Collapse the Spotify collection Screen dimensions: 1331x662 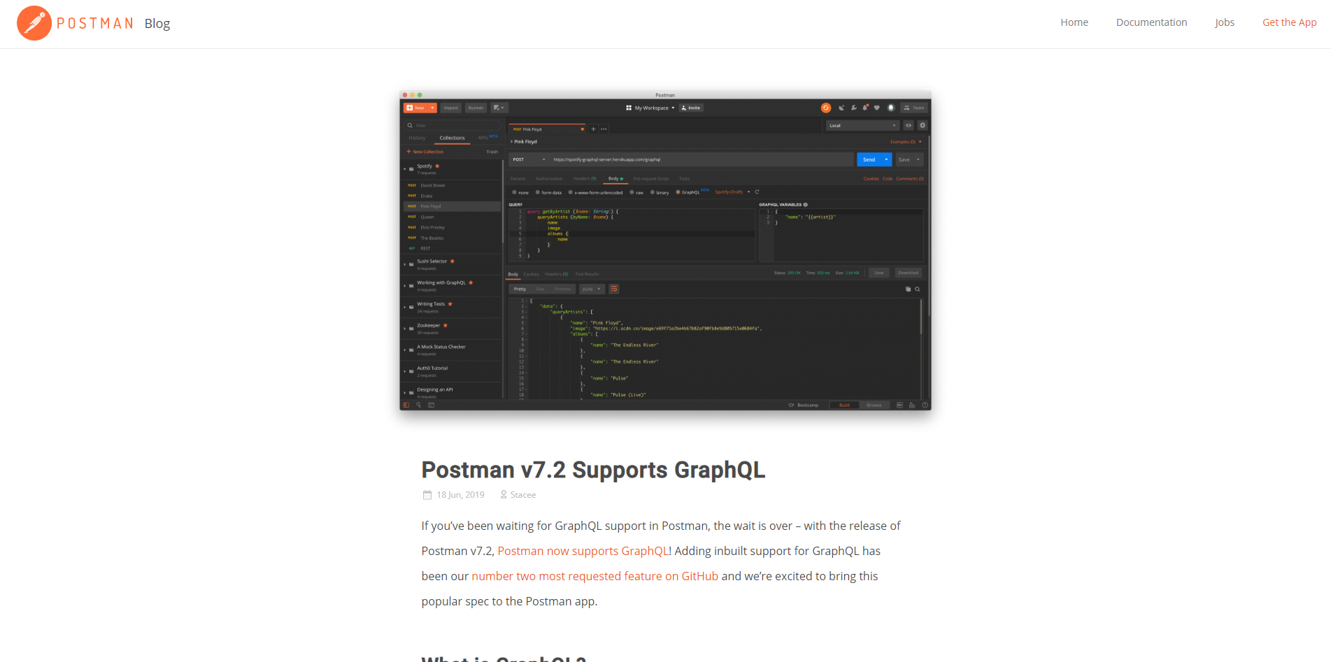click(x=404, y=169)
